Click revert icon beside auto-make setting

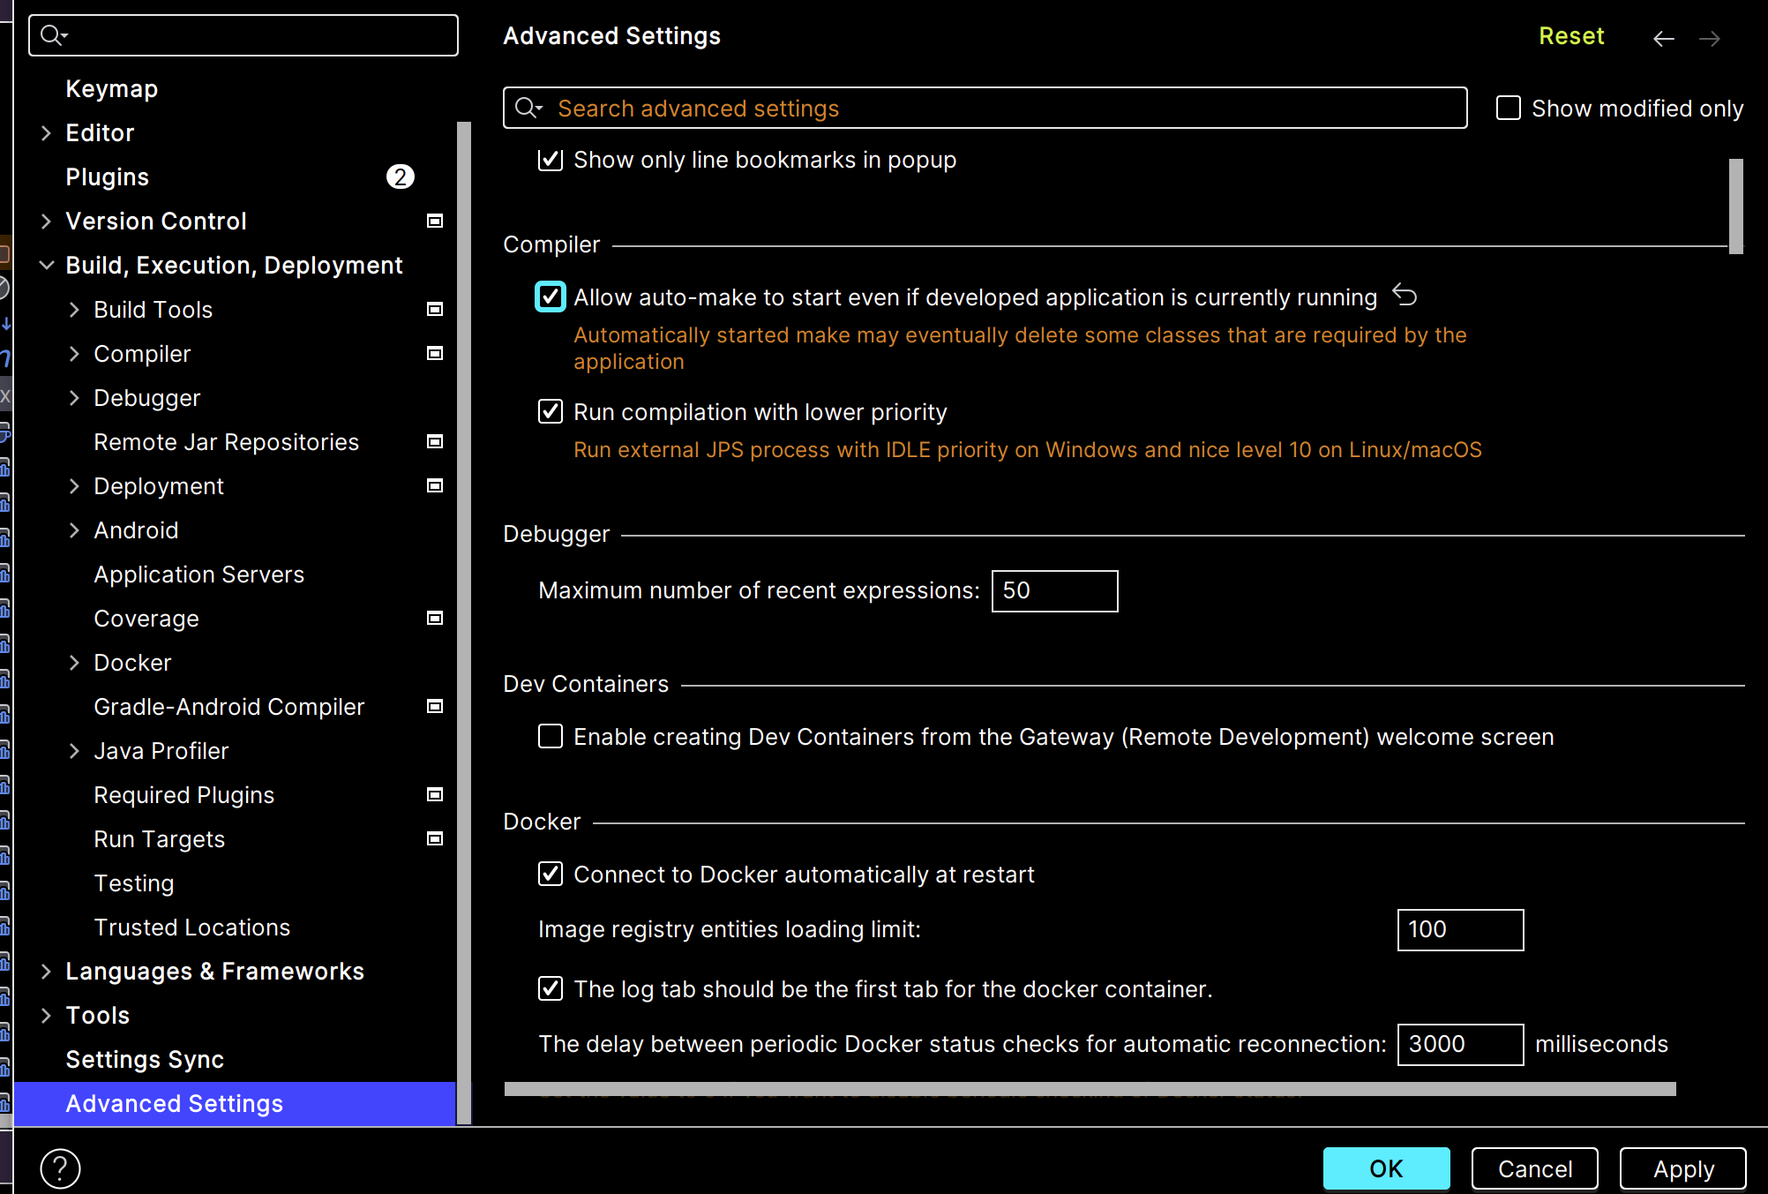pos(1405,296)
